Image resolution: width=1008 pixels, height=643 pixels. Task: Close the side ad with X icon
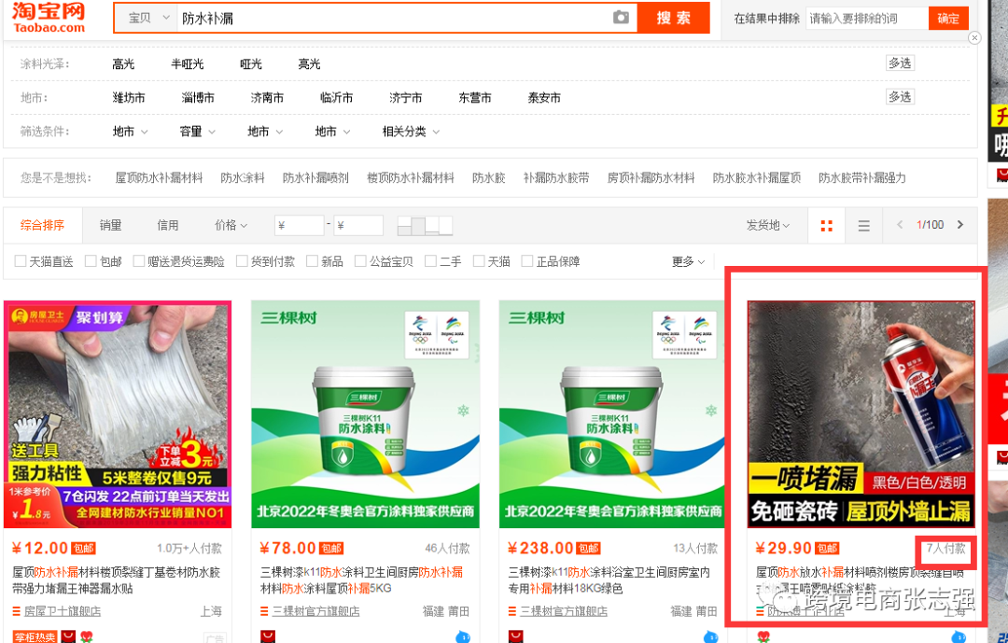(974, 38)
